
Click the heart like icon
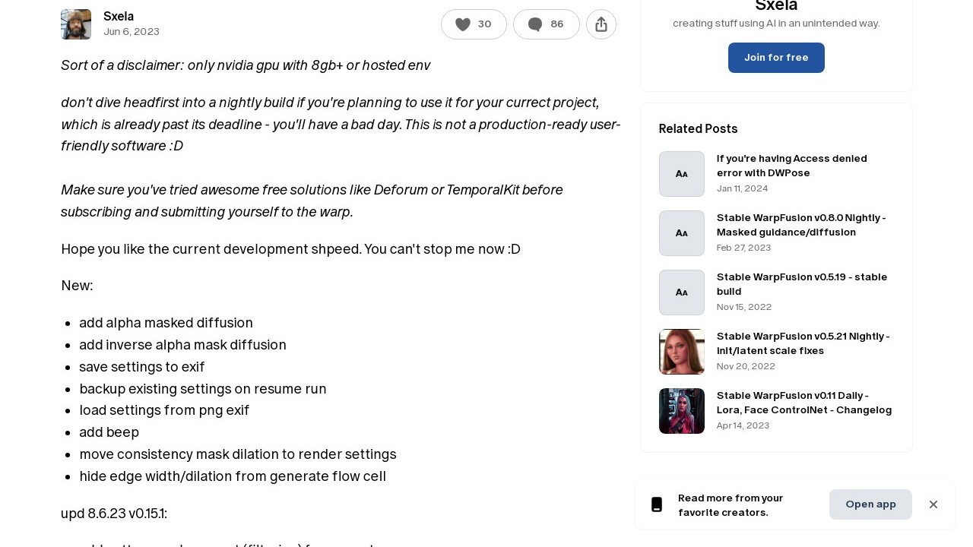point(463,24)
